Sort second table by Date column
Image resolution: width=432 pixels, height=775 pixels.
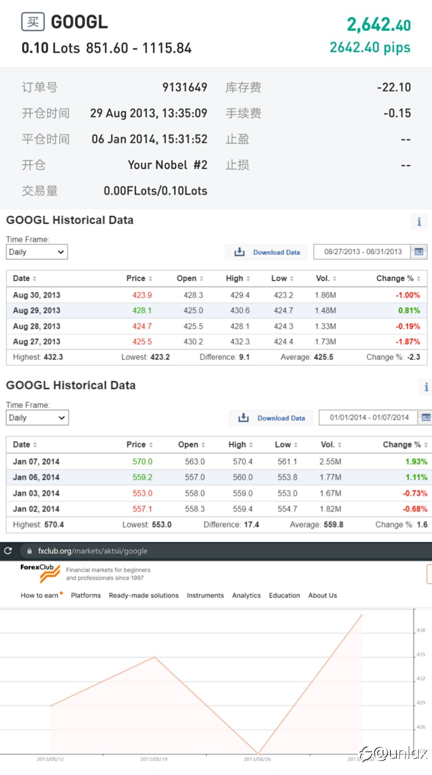click(35, 445)
